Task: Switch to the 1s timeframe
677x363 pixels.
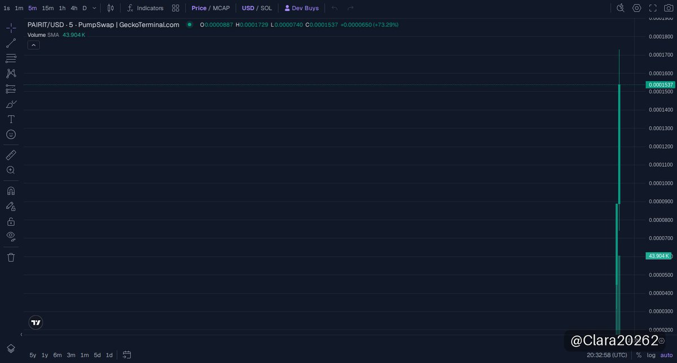Action: [7, 8]
